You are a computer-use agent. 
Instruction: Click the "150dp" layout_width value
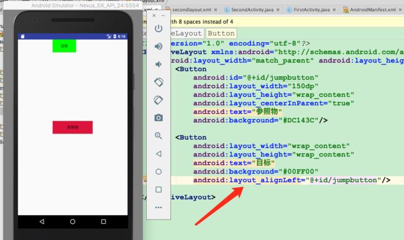click(303, 86)
